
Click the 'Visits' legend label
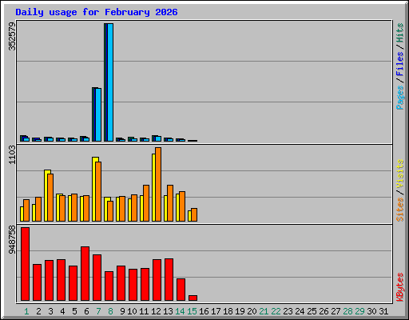pyautogui.click(x=399, y=174)
